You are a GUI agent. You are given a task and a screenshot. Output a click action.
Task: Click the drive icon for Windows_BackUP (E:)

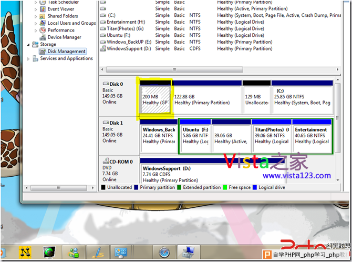tap(103, 42)
